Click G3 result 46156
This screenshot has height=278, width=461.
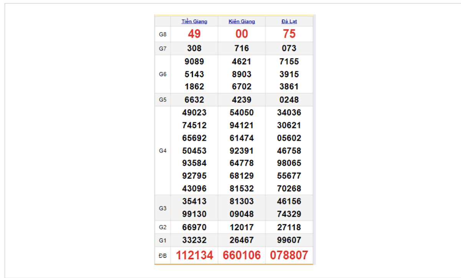click(x=289, y=201)
